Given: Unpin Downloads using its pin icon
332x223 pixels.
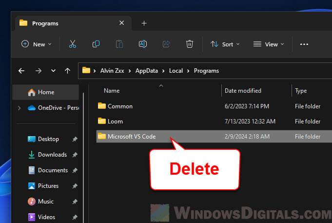Looking at the screenshot, I should point(75,155).
